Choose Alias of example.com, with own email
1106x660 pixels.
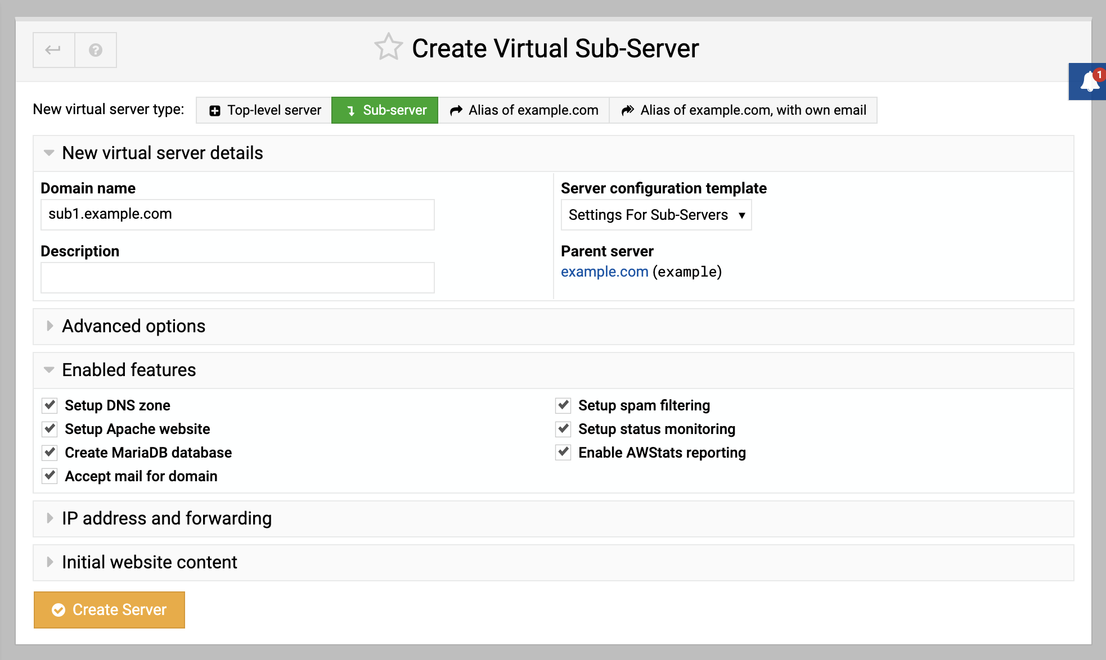point(743,110)
